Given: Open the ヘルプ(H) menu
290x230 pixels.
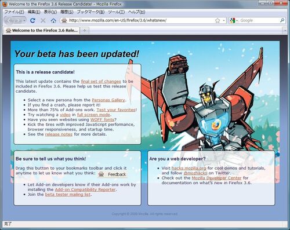Looking at the screenshot, I should tap(136, 12).
